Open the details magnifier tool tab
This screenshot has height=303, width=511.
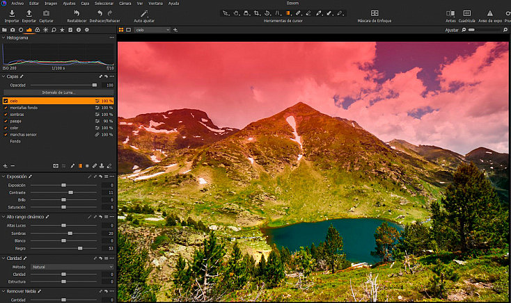54,30
